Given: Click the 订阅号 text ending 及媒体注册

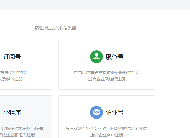Looking at the screenshot, I should tap(11, 79).
